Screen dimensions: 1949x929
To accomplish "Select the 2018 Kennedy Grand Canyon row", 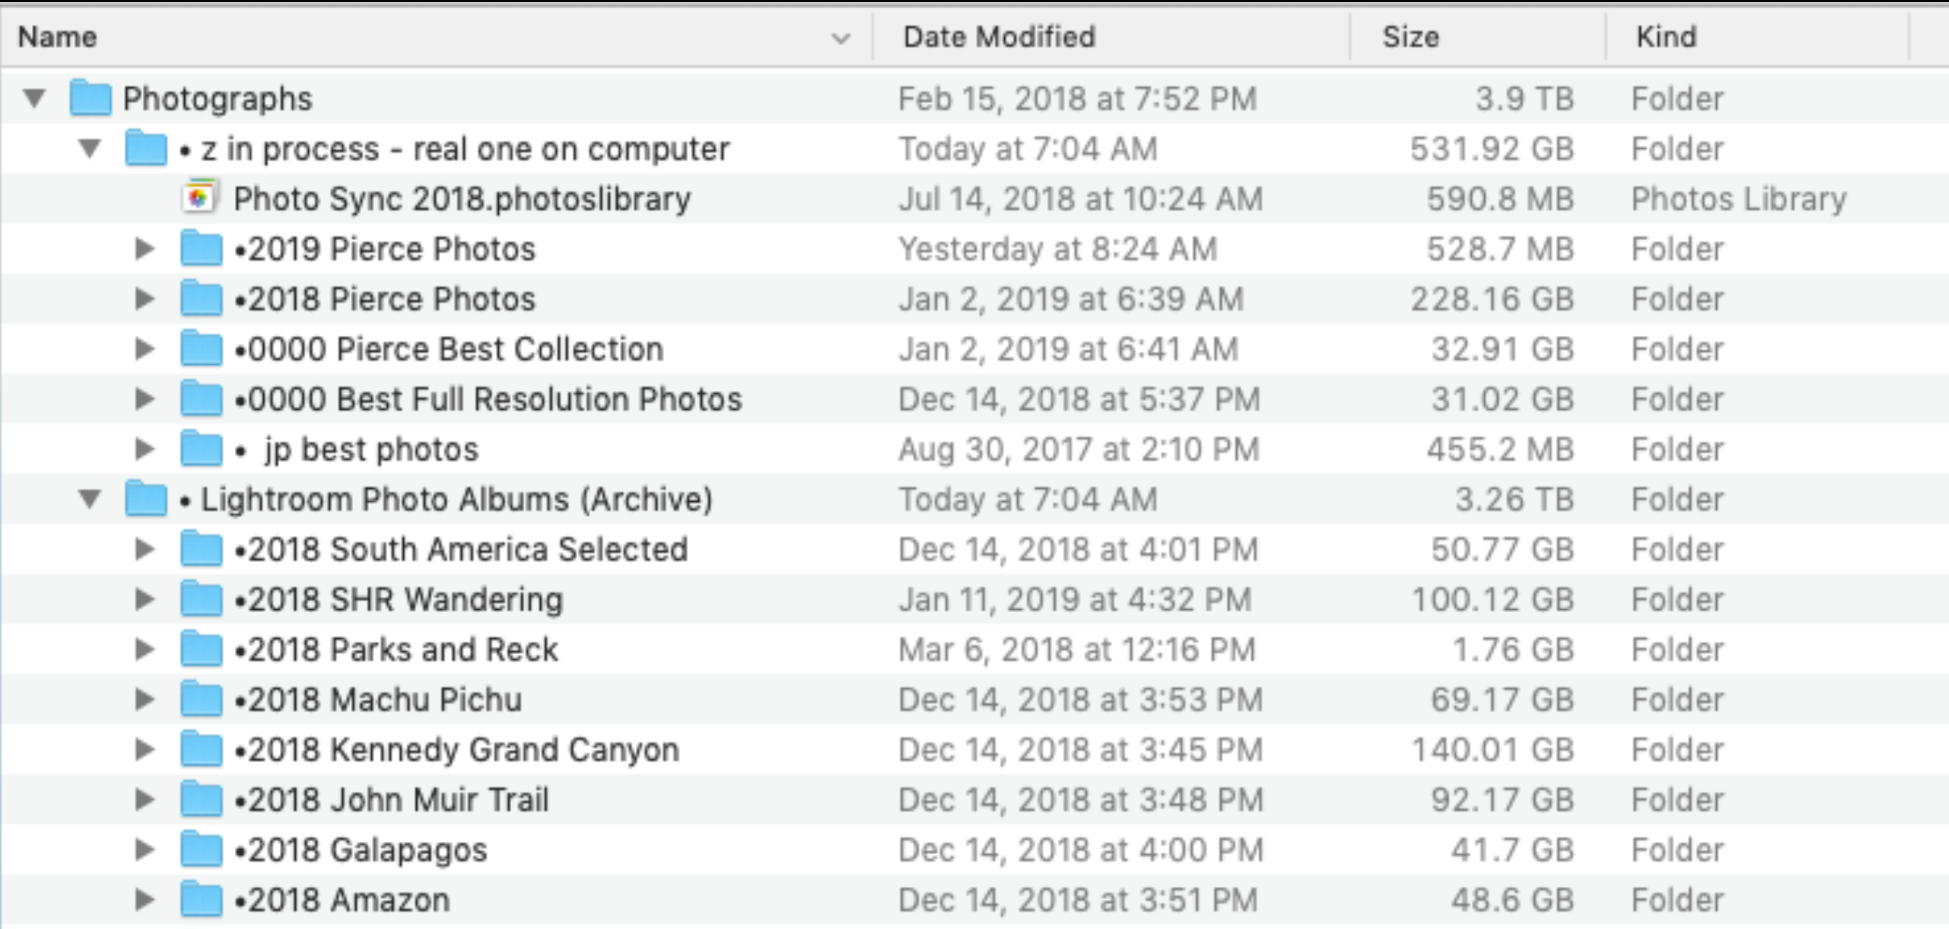I will [x=975, y=750].
